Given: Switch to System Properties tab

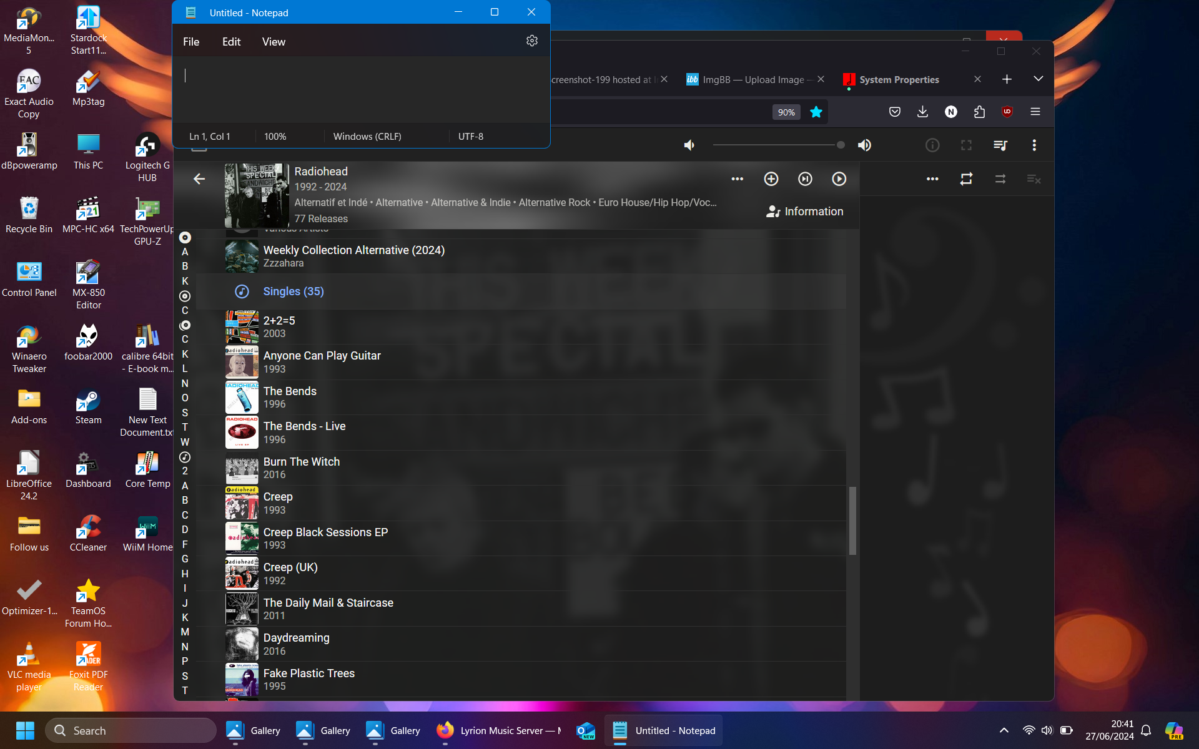Looking at the screenshot, I should click(x=899, y=79).
